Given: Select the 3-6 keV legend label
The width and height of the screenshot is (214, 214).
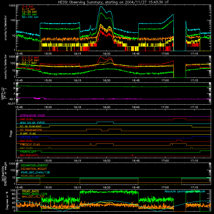Looking at the screenshot, I should 28,6.
